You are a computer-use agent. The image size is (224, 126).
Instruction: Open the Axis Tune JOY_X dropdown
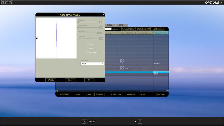click(x=92, y=64)
